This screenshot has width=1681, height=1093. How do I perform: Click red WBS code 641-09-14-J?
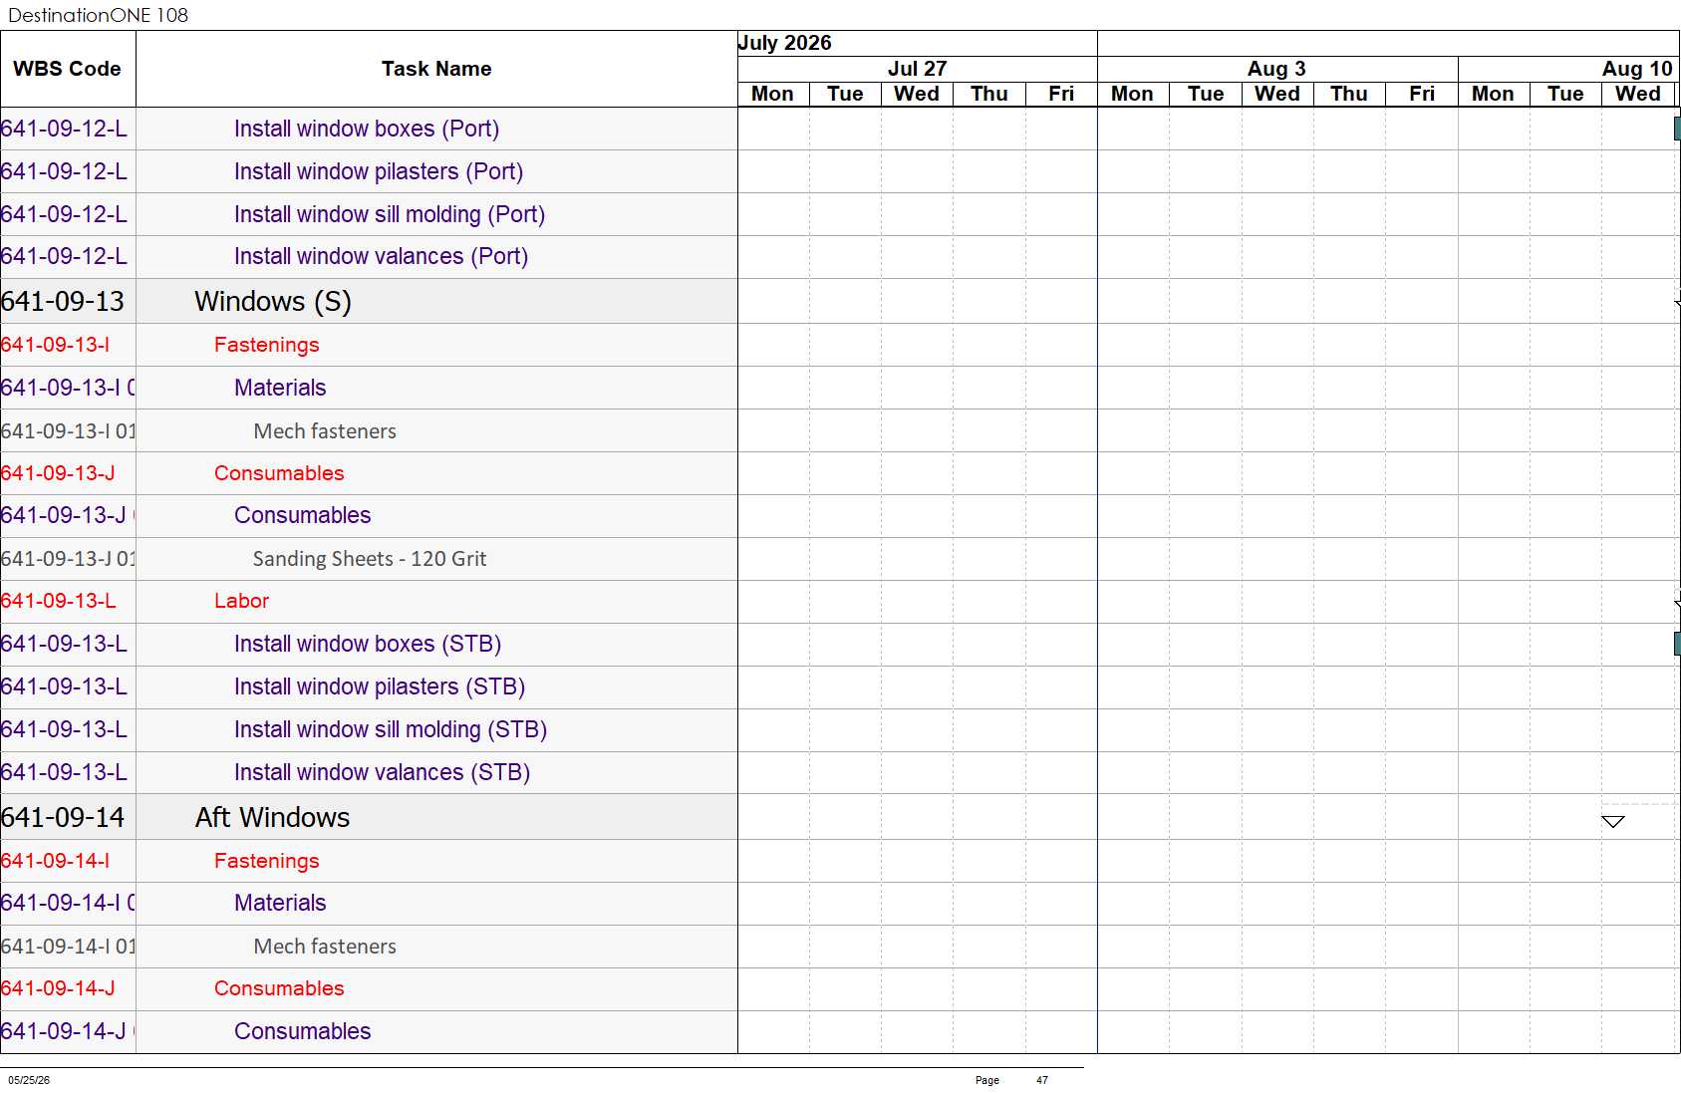pos(58,988)
